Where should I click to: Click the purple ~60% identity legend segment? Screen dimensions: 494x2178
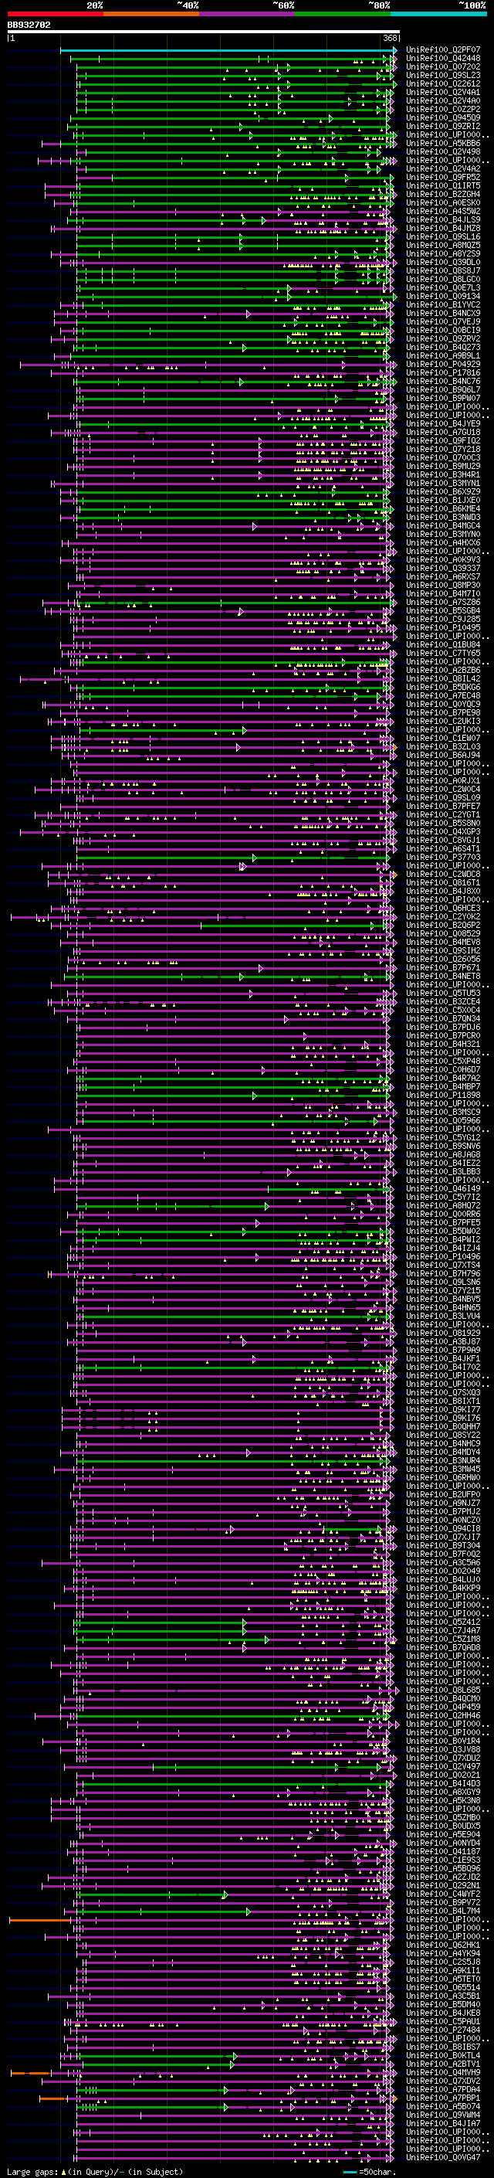click(x=246, y=14)
